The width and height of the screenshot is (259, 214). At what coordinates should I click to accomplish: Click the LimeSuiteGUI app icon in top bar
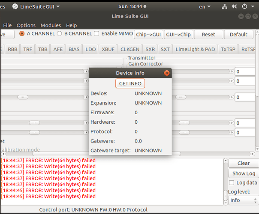tap(15, 6)
